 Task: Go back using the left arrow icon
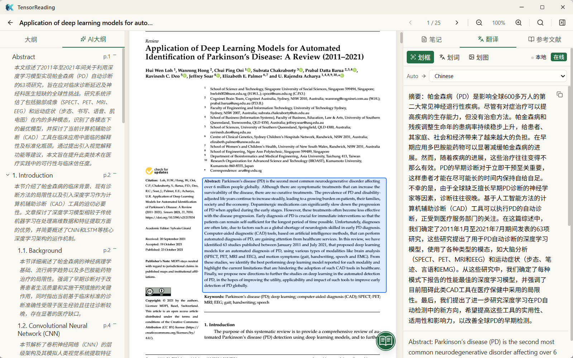pos(10,23)
